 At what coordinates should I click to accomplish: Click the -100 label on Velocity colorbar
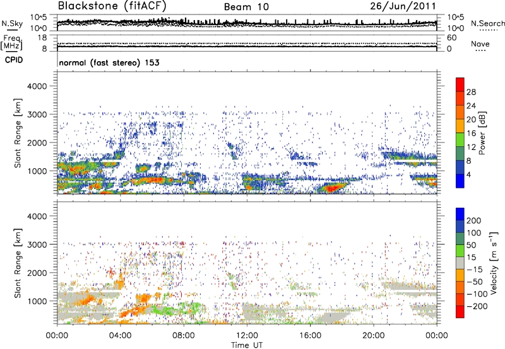click(x=477, y=294)
